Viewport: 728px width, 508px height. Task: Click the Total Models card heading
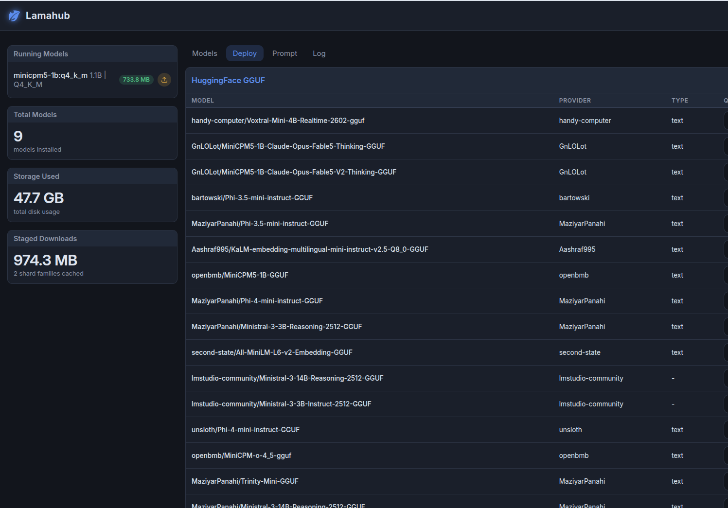pyautogui.click(x=35, y=115)
